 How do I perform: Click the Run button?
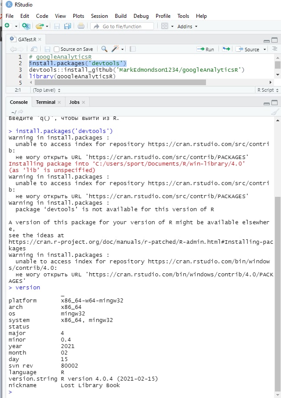[206, 49]
